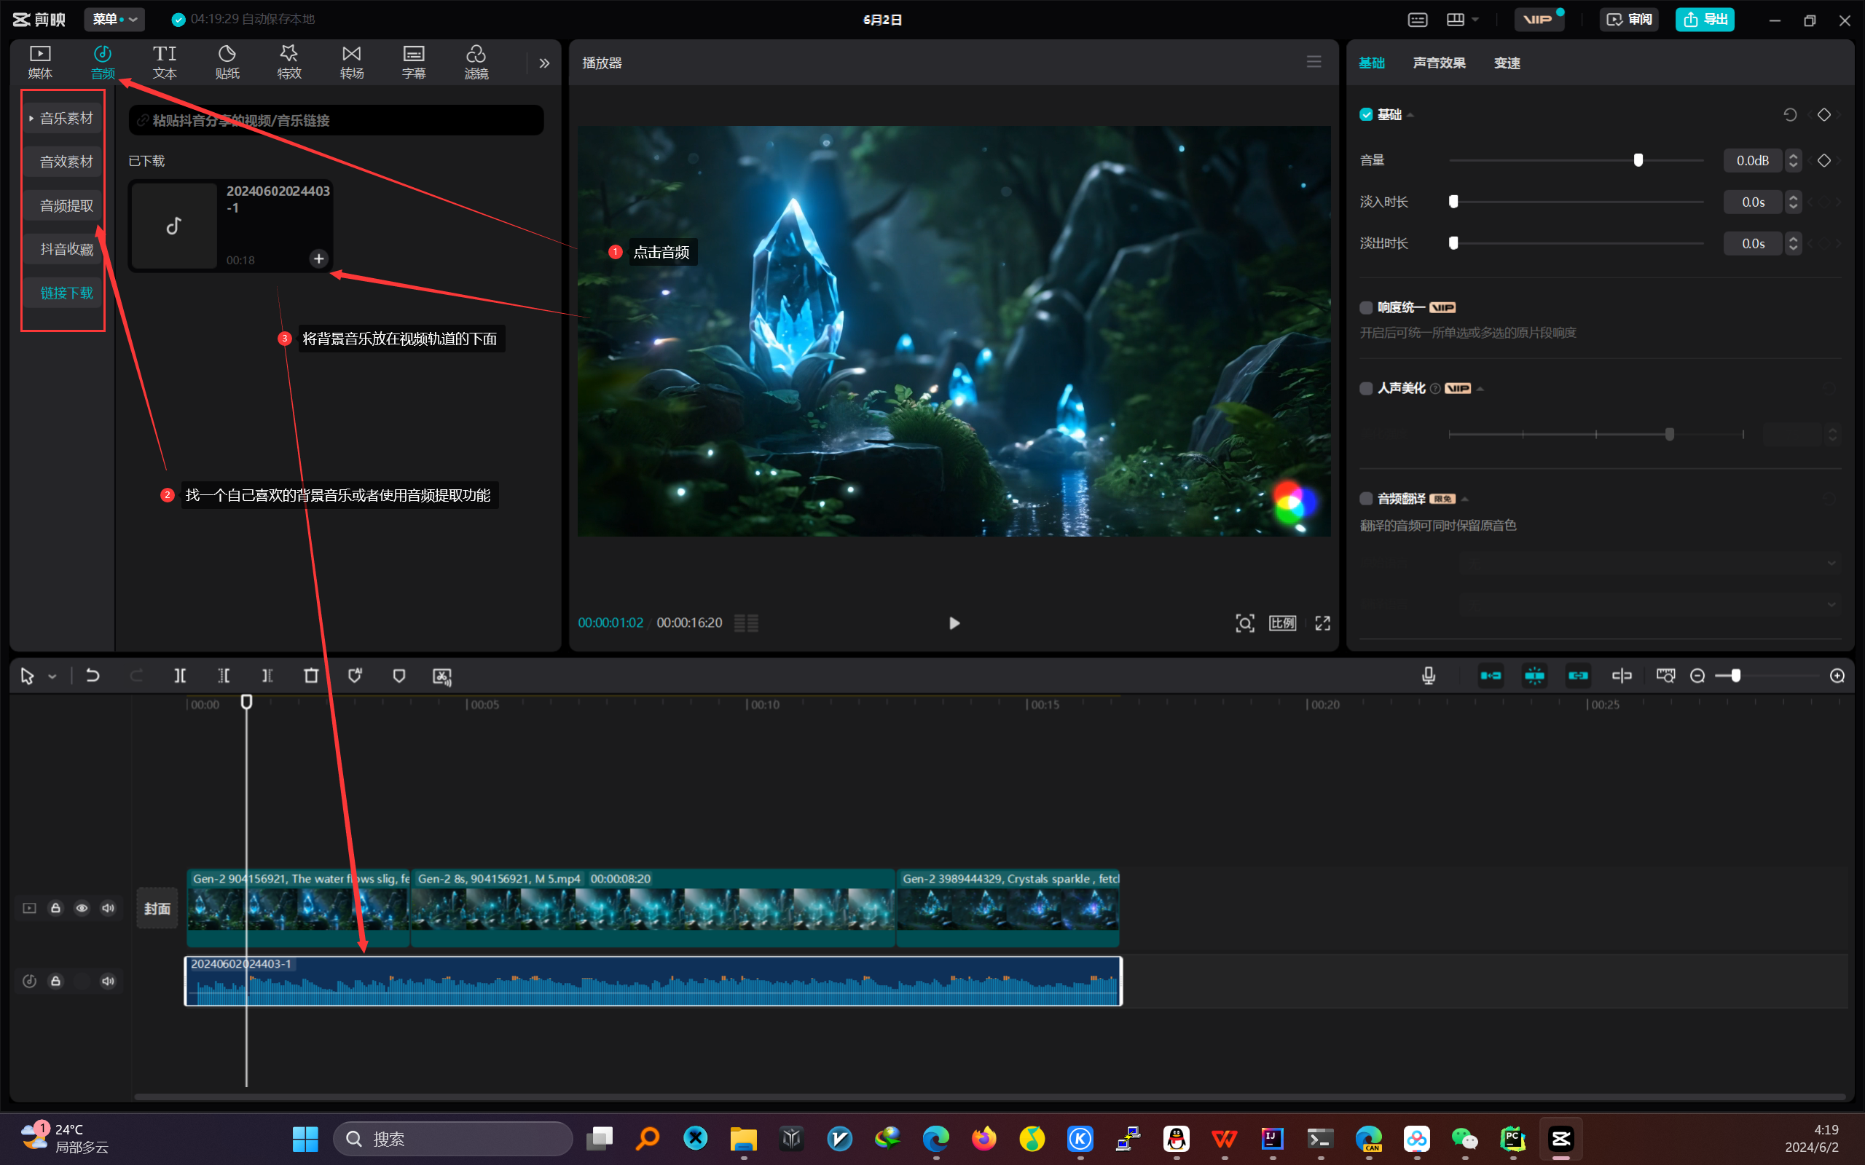The image size is (1865, 1165).
Task: Toggle main track magnet snapping
Action: point(1491,676)
